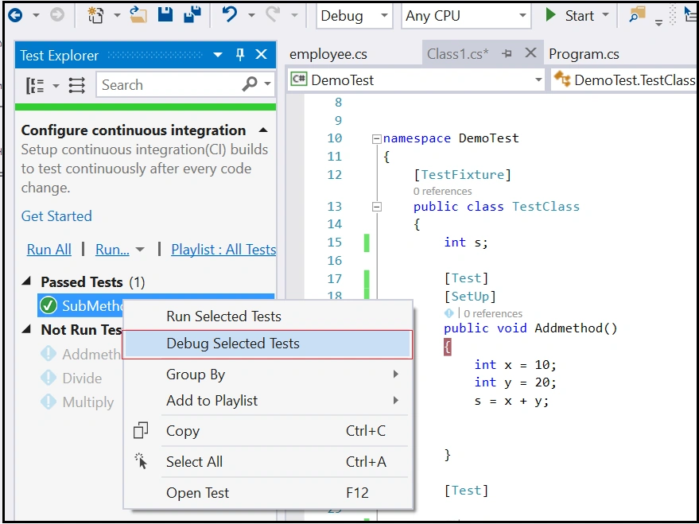Click the line "int x = 10;"
This screenshot has width=699, height=524.
(x=515, y=365)
